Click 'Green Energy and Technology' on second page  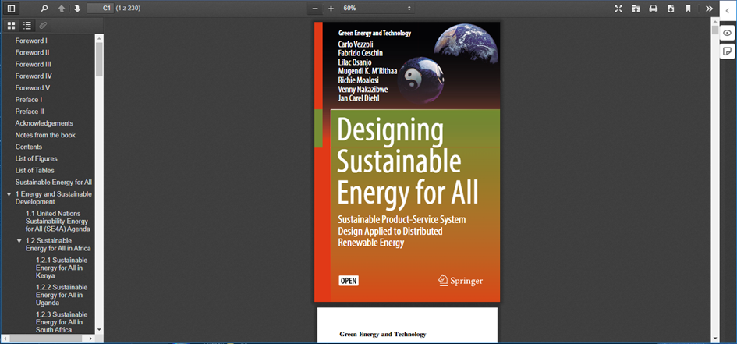pyautogui.click(x=383, y=334)
